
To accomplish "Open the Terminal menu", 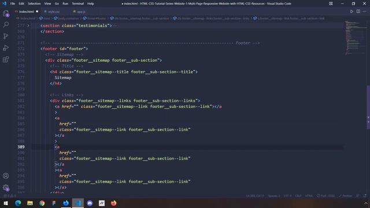I will (78, 3).
